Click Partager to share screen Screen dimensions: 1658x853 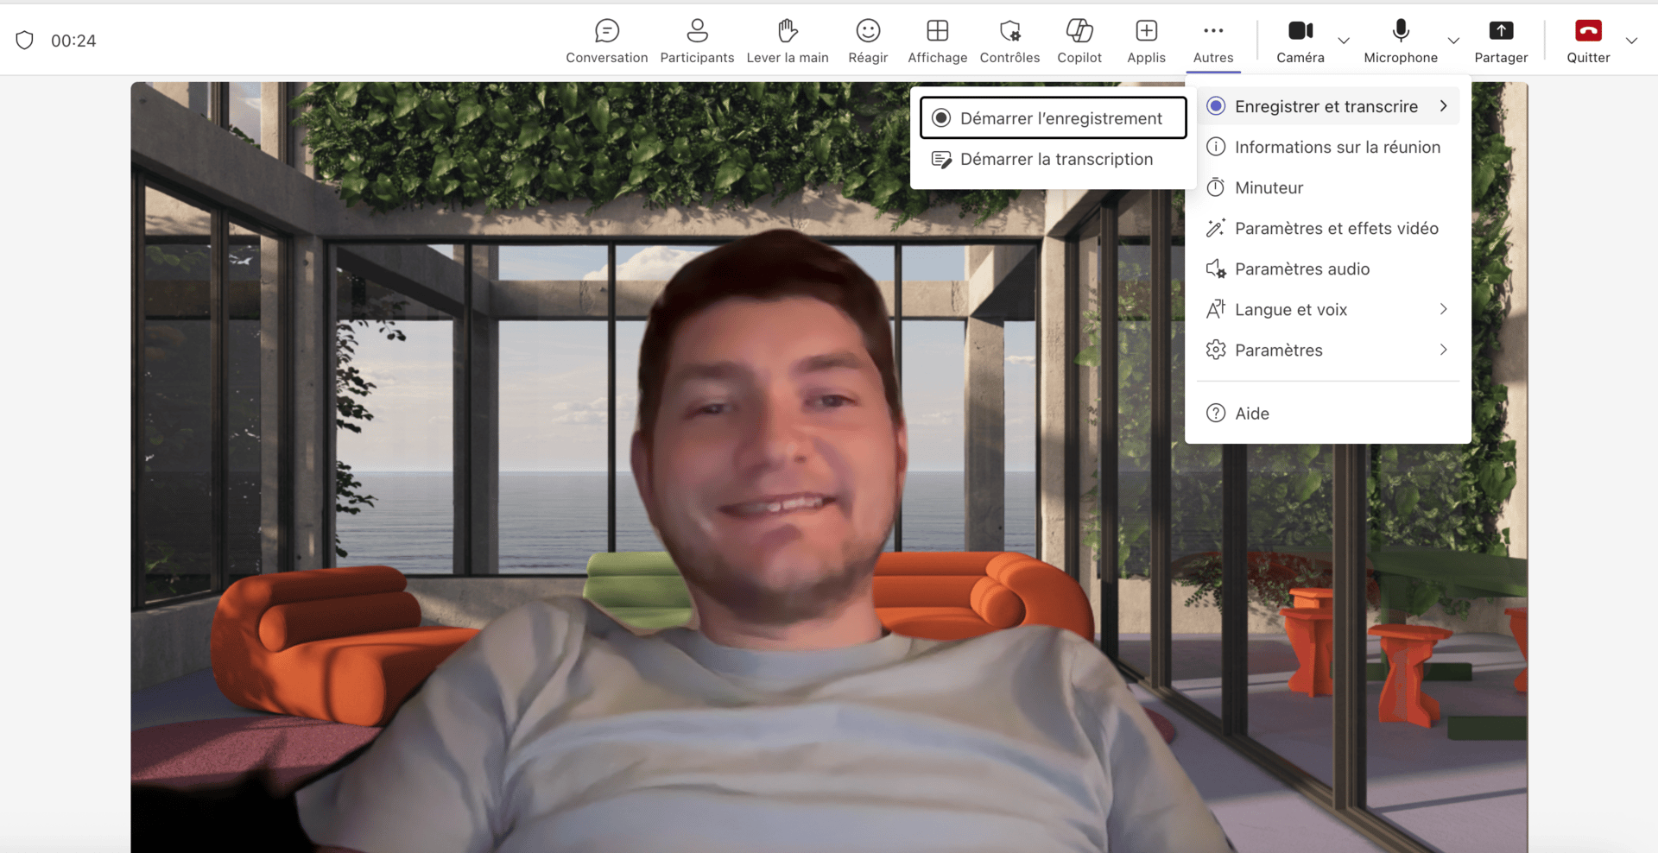(1501, 41)
